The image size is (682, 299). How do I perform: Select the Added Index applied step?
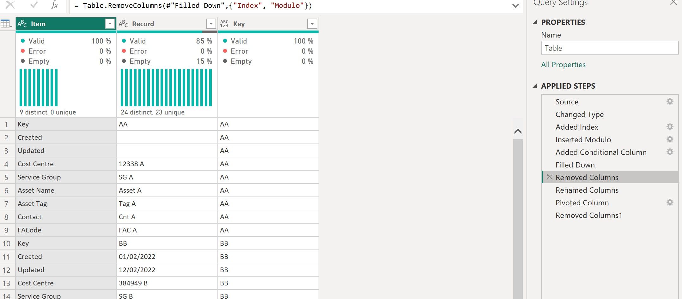tap(610, 127)
